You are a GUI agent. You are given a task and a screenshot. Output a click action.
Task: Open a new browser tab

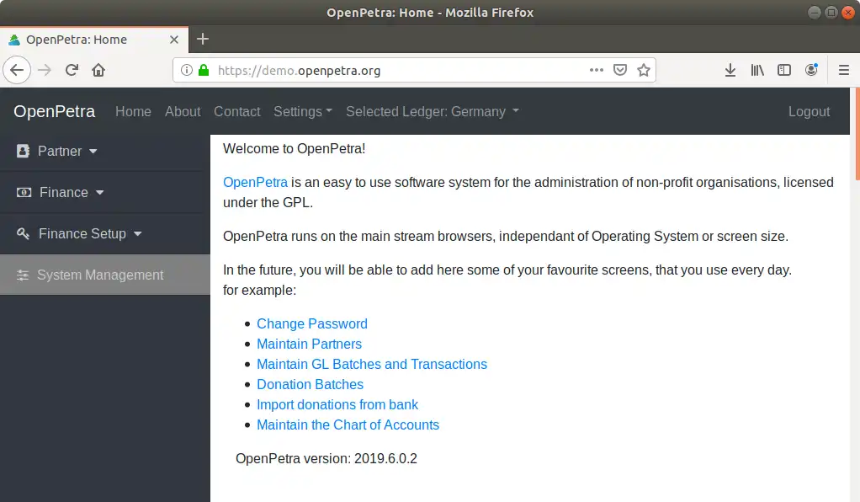203,39
